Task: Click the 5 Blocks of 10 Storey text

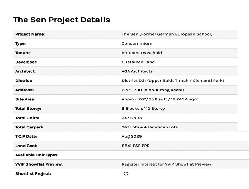Action: pos(143,109)
